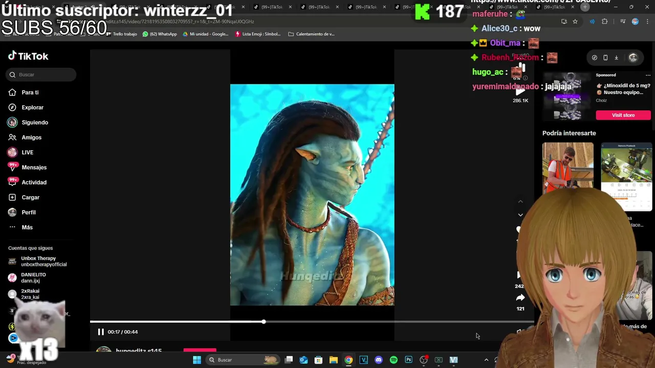Screen dimensions: 655x368
Task: Go to previous video with up chevron
Action: pyautogui.click(x=520, y=202)
